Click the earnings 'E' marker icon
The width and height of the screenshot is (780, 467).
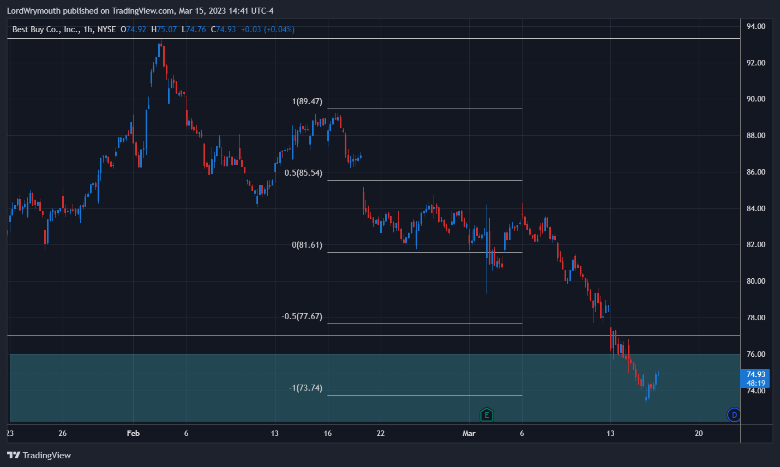pyautogui.click(x=487, y=415)
